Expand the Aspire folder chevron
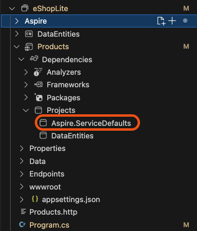Image resolution: width=197 pixels, height=231 pixels. tap(17, 21)
